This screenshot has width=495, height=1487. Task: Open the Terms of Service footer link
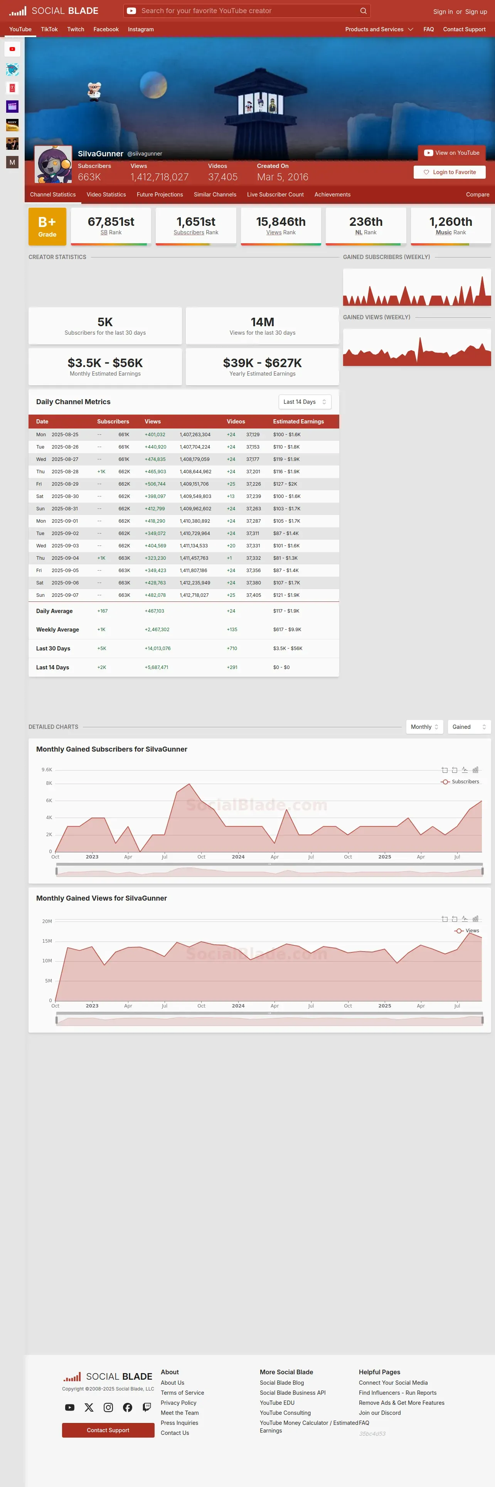coord(182,1392)
